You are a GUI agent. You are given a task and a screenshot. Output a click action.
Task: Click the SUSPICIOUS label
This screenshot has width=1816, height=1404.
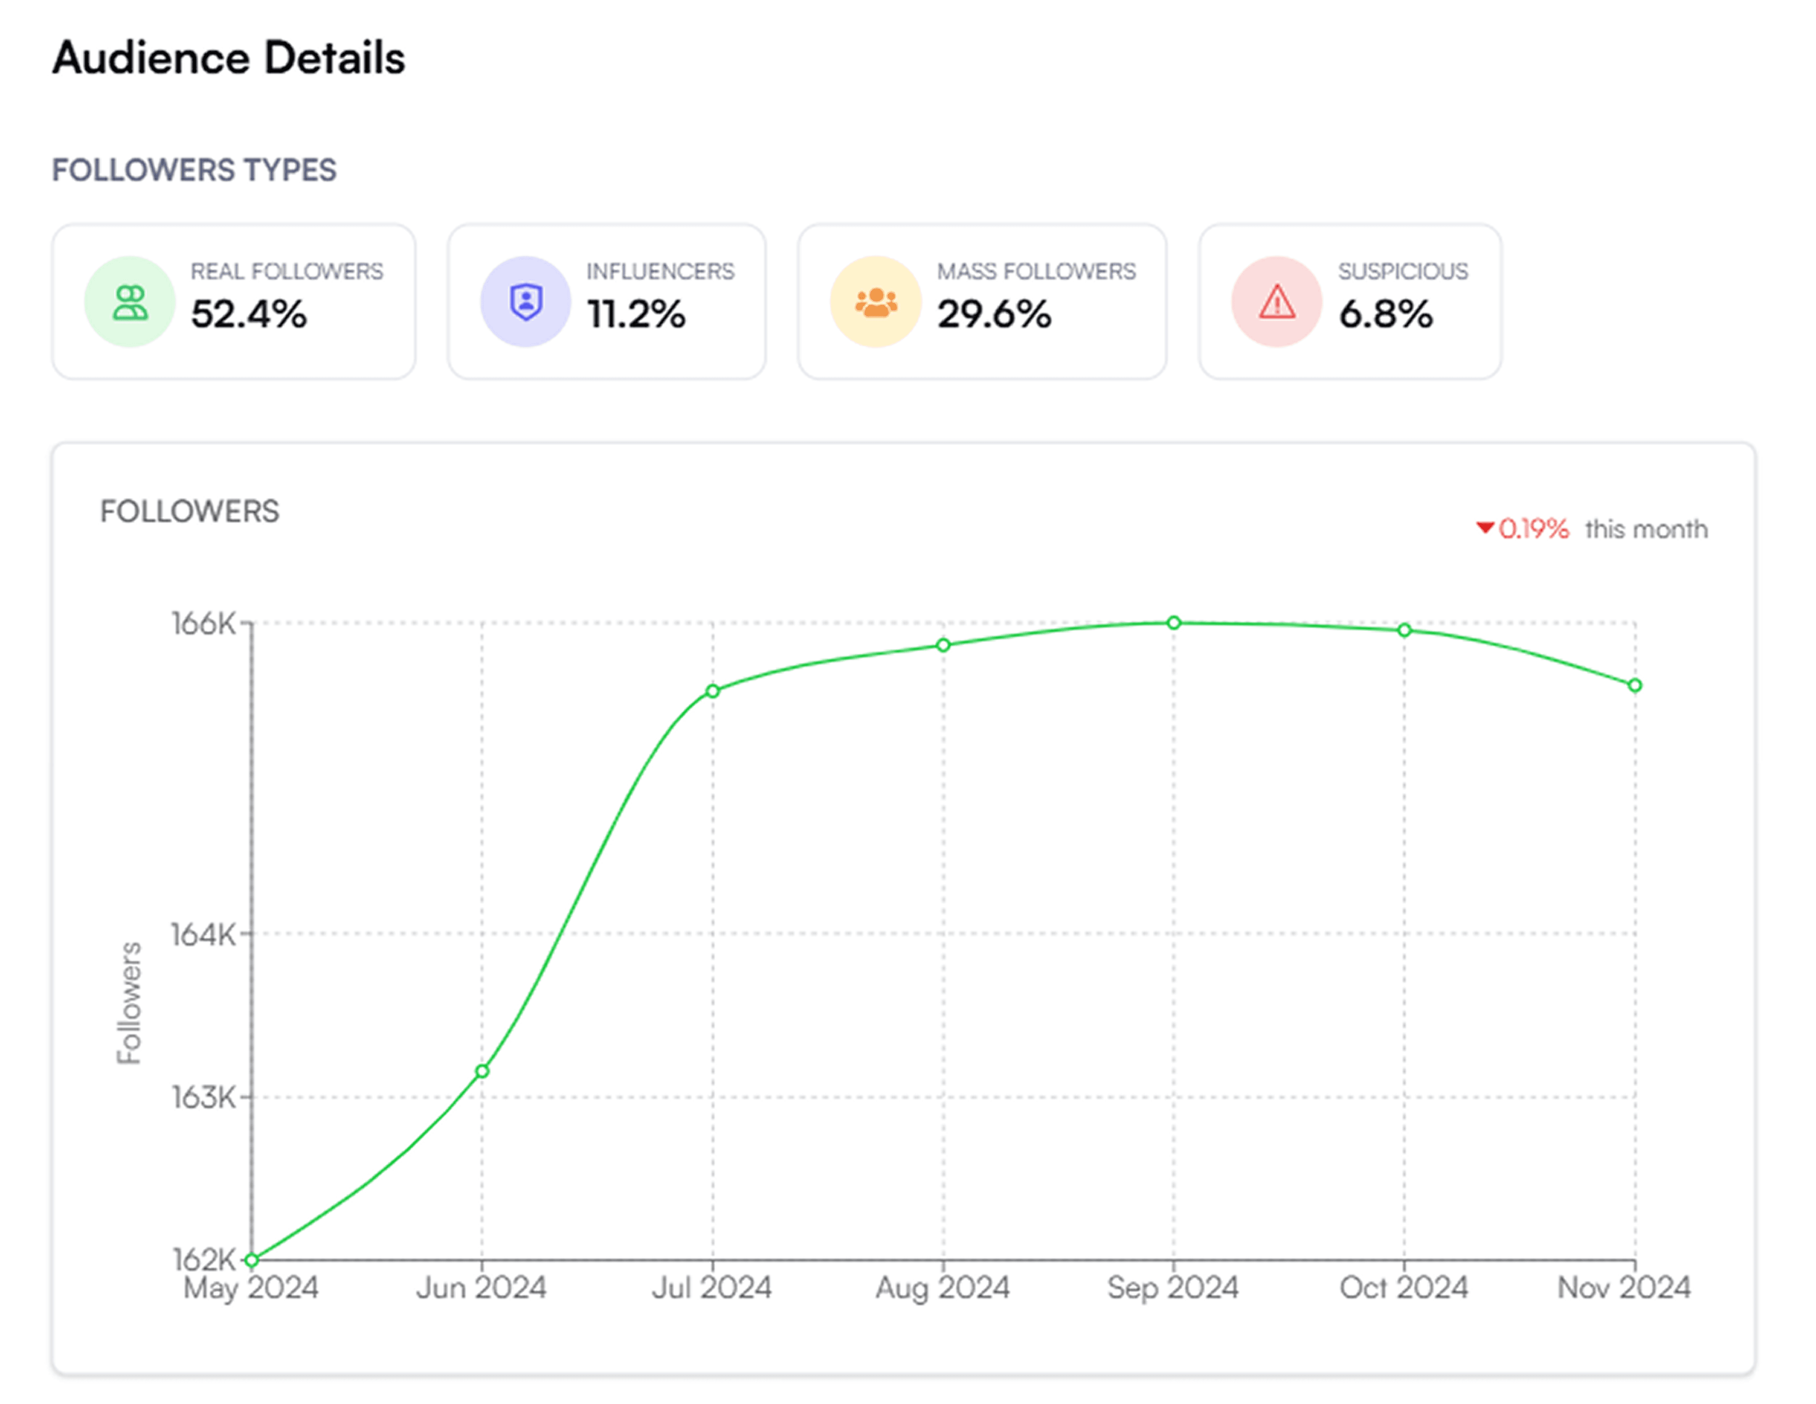(x=1403, y=271)
